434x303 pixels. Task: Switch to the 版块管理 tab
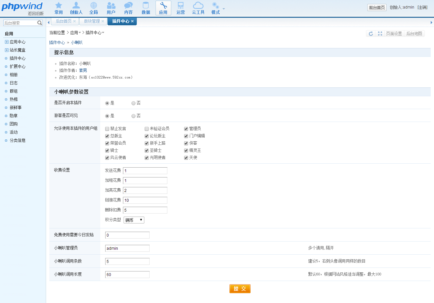(92, 21)
